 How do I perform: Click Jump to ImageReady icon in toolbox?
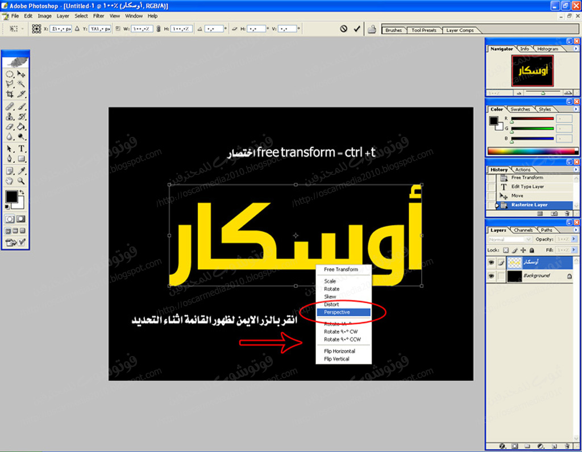pyautogui.click(x=15, y=242)
